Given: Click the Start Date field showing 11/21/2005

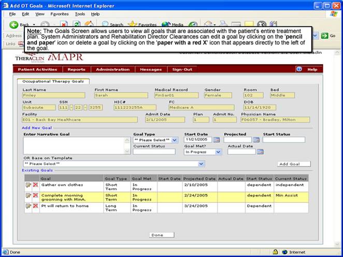Looking at the screenshot, I should pos(198,140).
